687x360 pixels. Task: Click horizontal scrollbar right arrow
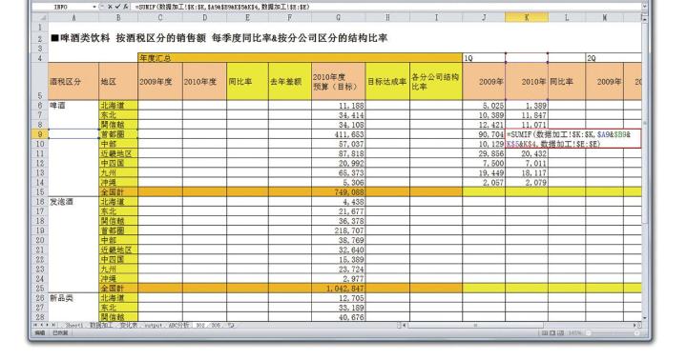coord(635,325)
